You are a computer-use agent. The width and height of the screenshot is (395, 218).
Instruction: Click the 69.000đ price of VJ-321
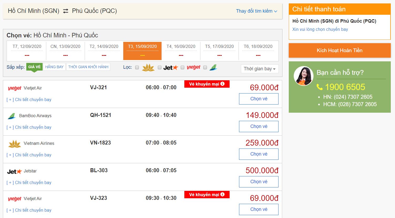pos(264,87)
